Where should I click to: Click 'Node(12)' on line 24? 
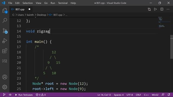(x=77, y=84)
